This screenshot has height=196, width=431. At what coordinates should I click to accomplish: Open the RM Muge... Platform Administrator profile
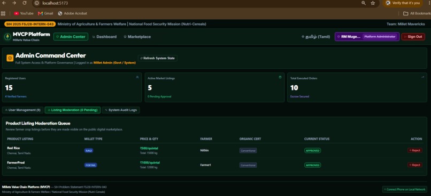point(367,37)
